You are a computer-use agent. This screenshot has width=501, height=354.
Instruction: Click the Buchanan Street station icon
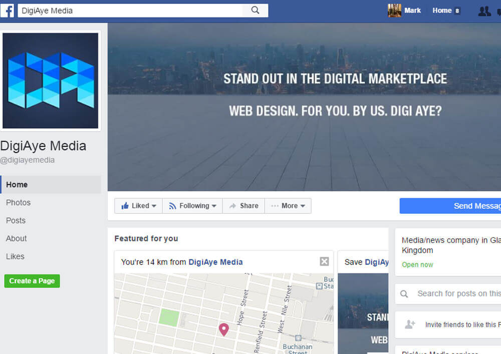298,338
